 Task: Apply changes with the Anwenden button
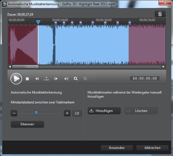pyautogui.click(x=117, y=148)
